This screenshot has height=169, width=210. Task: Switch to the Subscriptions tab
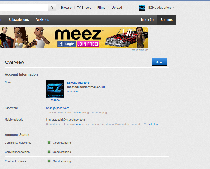pos(19,20)
